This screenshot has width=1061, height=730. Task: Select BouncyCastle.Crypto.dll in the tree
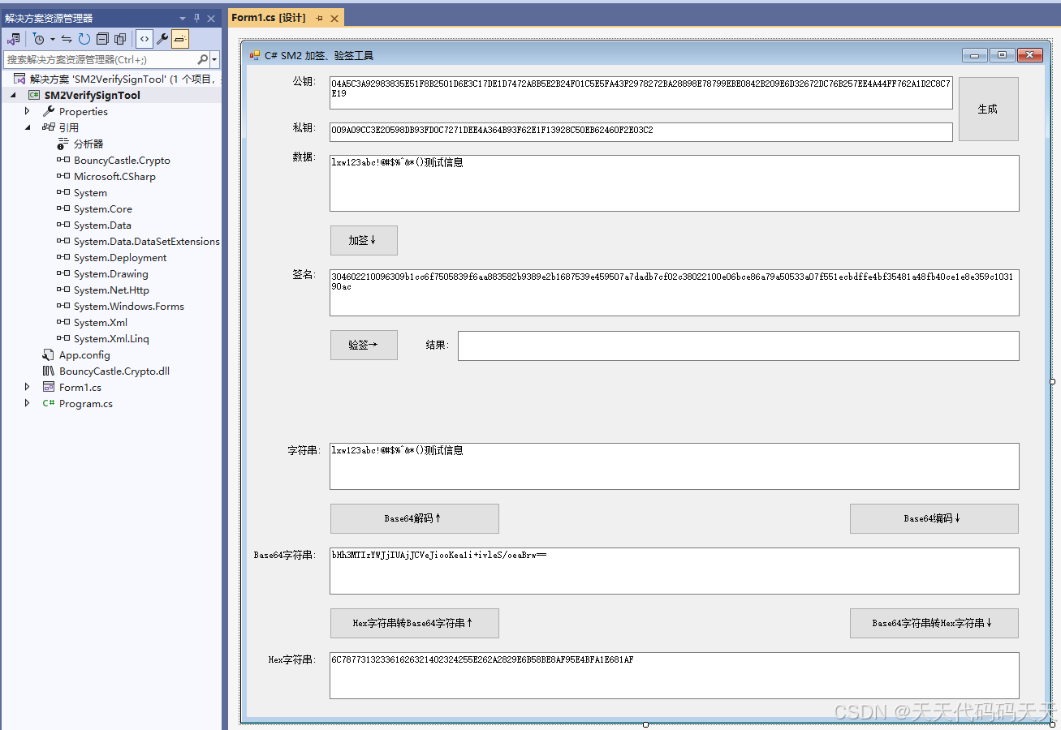[114, 371]
